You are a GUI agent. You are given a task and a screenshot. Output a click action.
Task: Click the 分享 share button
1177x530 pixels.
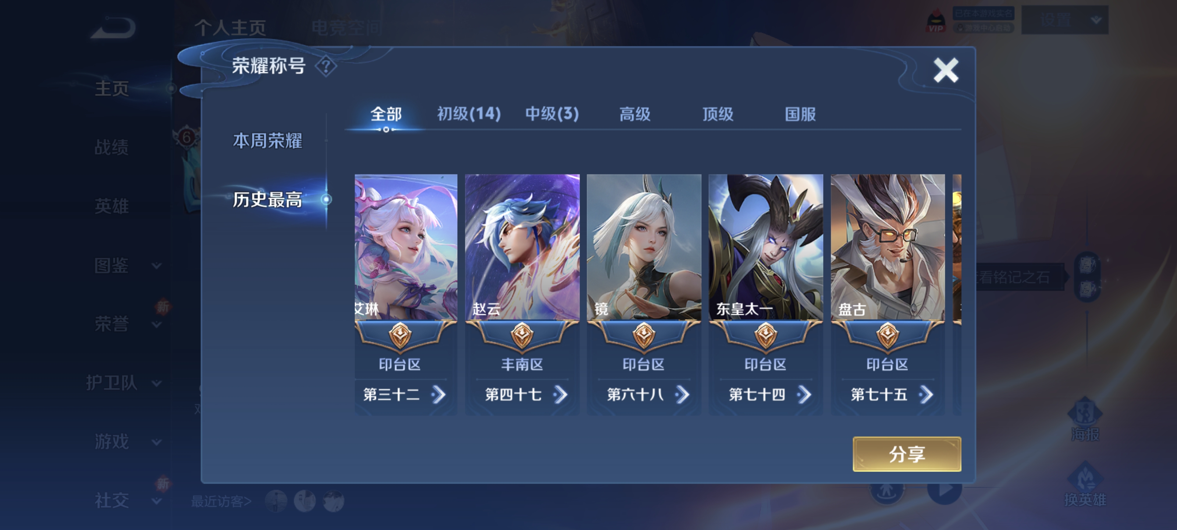click(x=907, y=454)
